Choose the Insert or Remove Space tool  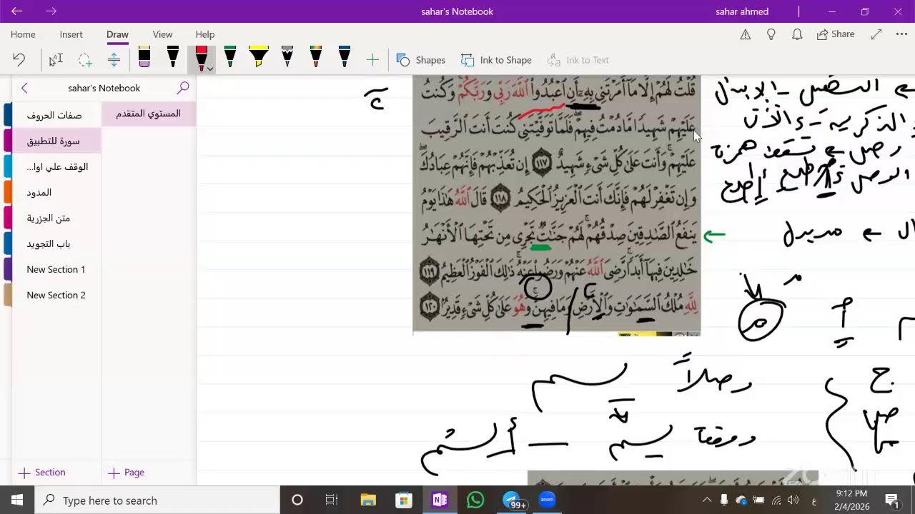[x=114, y=60]
